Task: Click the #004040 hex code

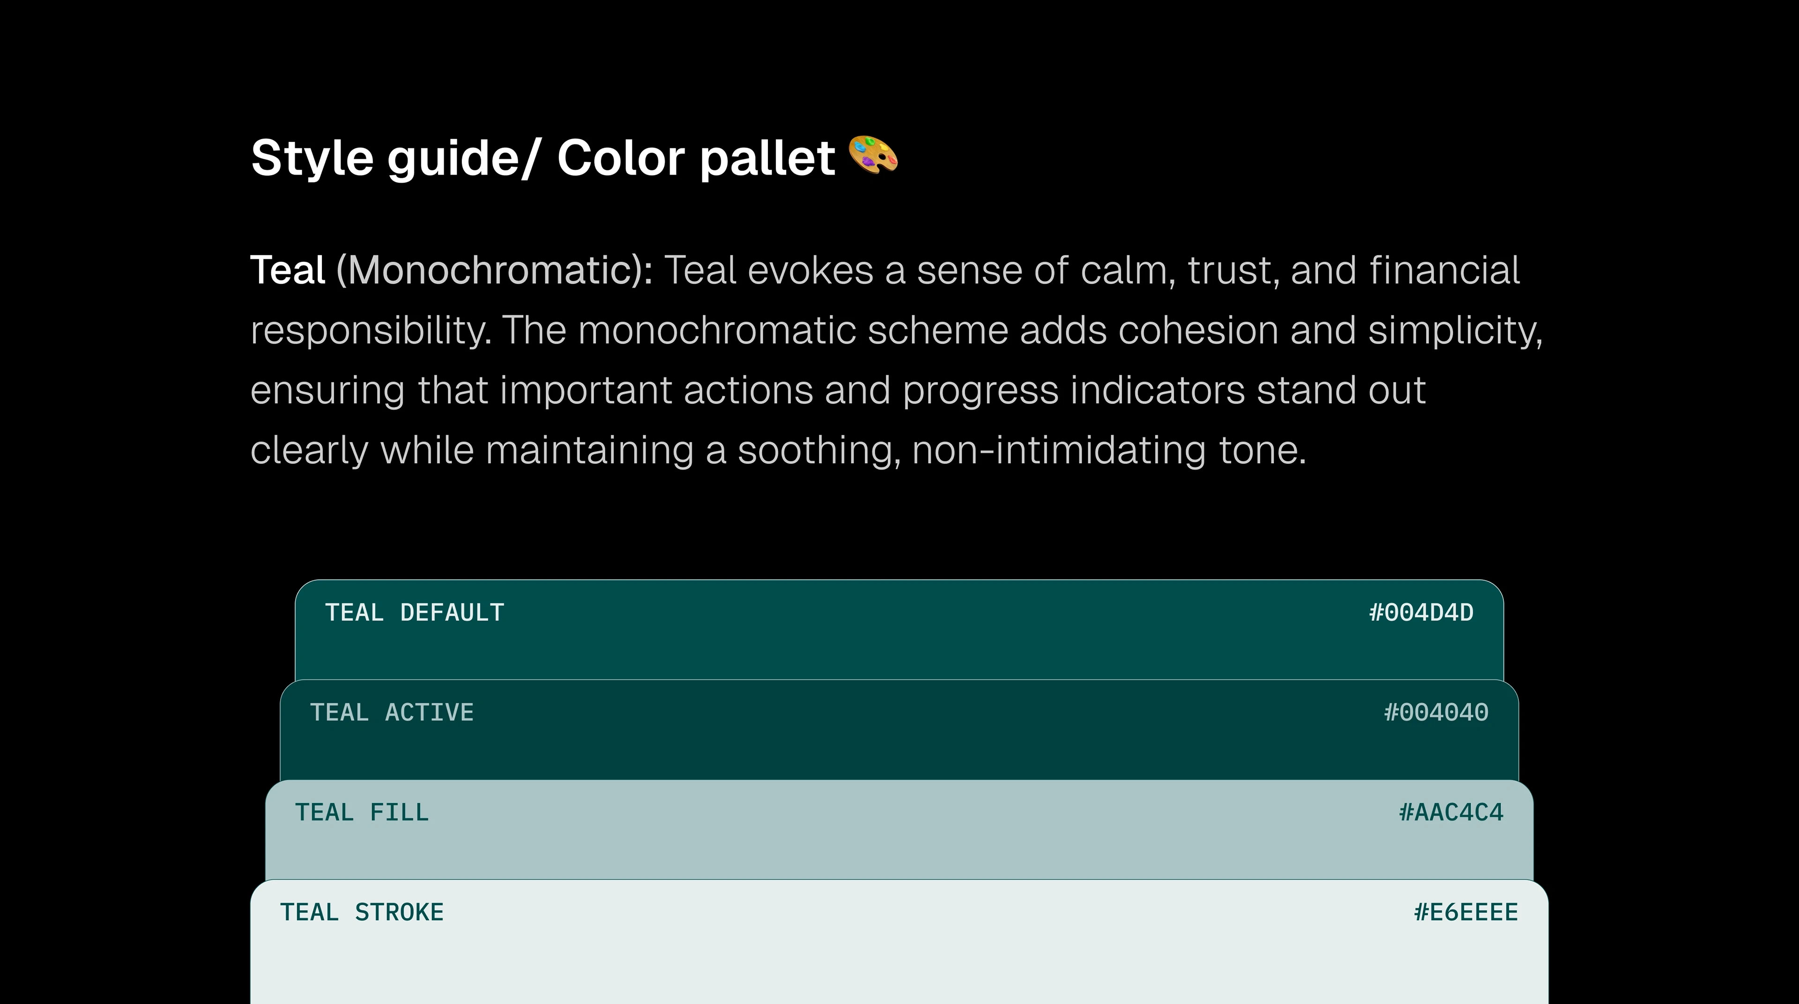Action: [x=1436, y=713]
